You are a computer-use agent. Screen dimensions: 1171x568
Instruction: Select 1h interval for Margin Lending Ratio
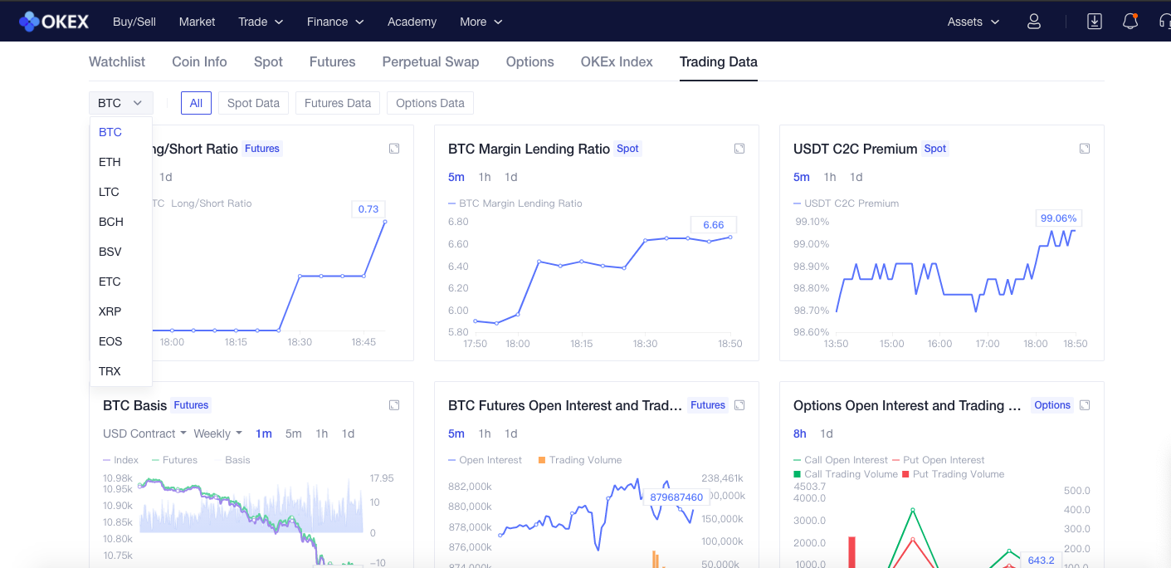click(x=485, y=177)
